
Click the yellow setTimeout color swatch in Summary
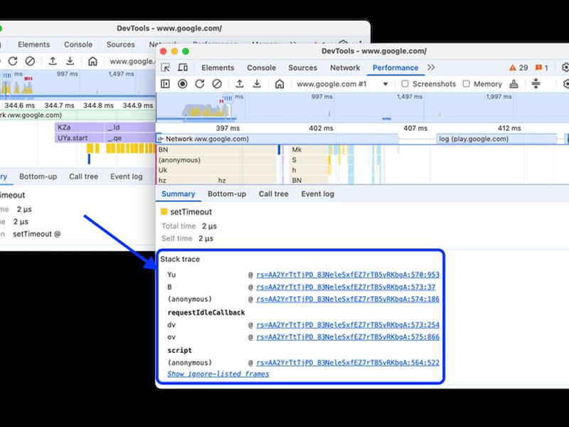click(x=164, y=211)
